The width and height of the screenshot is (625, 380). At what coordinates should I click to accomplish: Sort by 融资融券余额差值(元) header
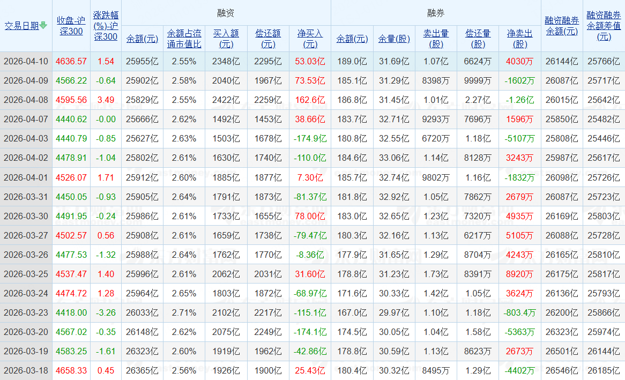point(604,26)
